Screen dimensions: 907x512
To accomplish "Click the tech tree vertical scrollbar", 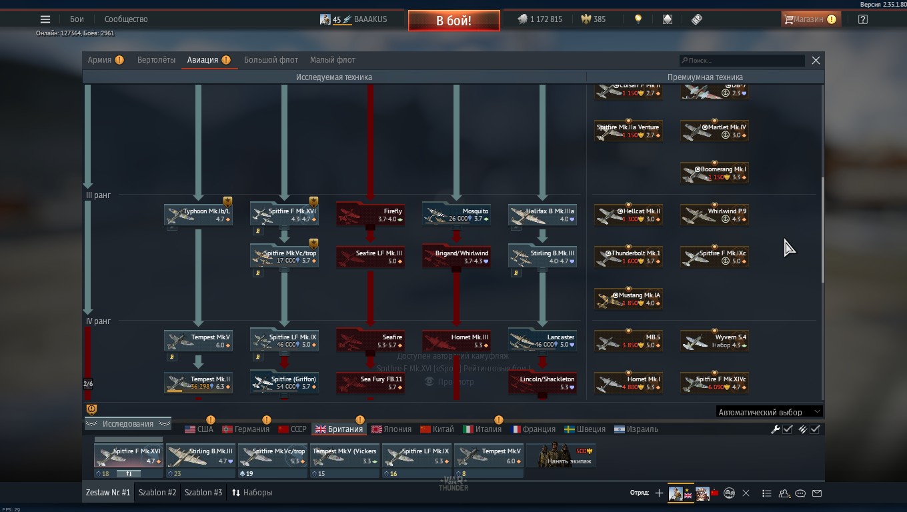I will pos(822,230).
